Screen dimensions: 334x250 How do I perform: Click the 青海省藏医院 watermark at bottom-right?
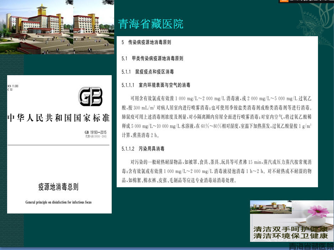(311, 246)
